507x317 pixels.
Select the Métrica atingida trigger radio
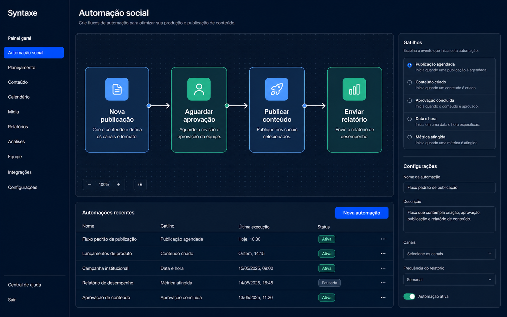point(409,137)
